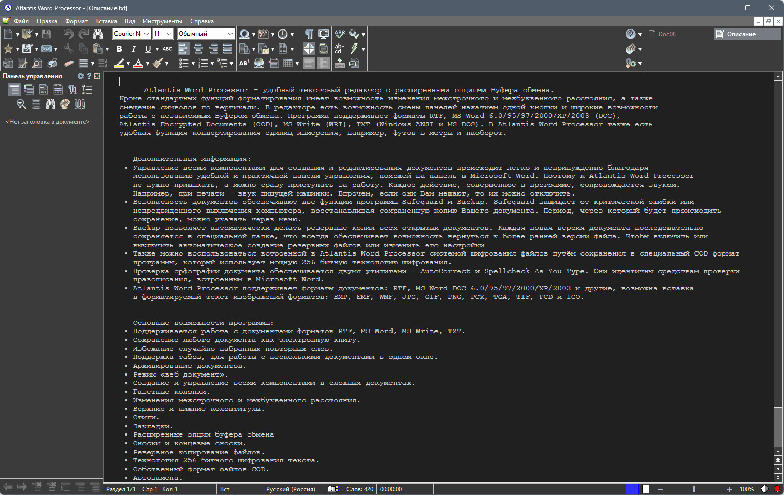Click the vertical scrollbar down arrow
Image resolution: width=784 pixels, height=495 pixels.
coord(777,452)
